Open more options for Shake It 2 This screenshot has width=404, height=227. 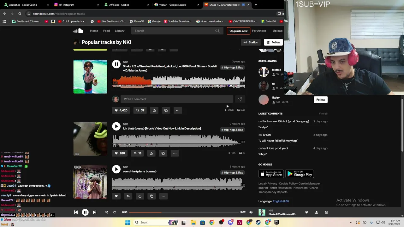(x=178, y=110)
